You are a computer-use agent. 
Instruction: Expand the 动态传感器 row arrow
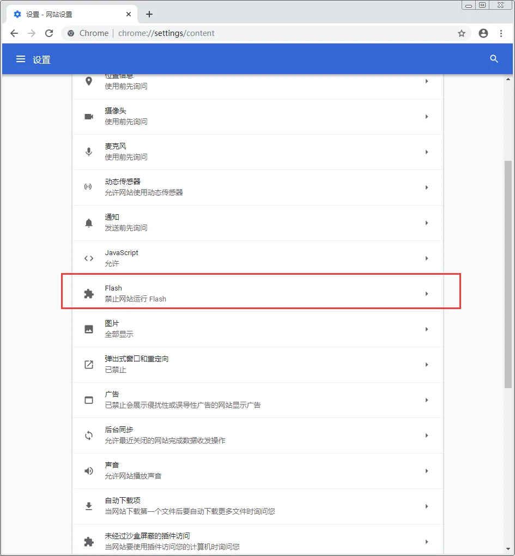[427, 188]
